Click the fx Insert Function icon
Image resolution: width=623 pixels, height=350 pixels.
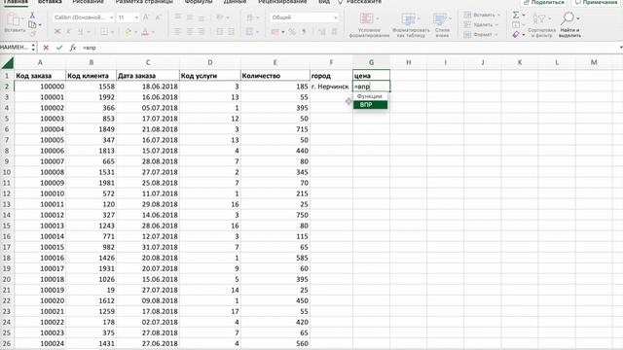[x=73, y=48]
